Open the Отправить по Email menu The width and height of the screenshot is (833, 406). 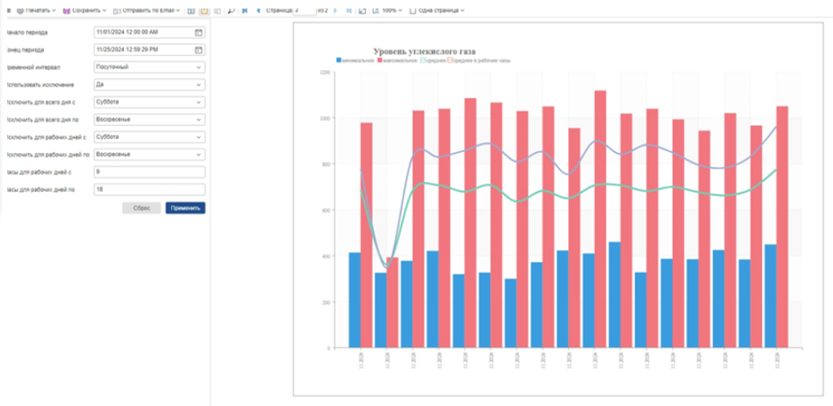(148, 11)
